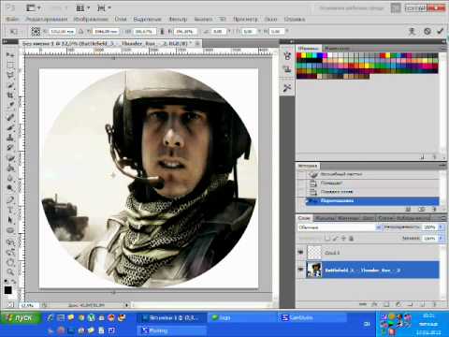Select the Brush tool

[10, 127]
